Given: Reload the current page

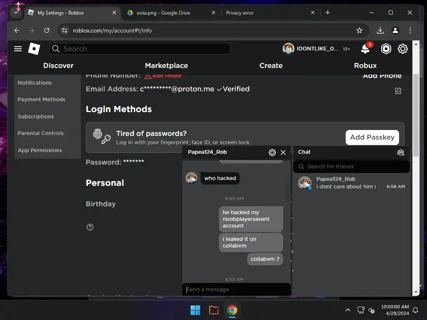Looking at the screenshot, I should click(x=47, y=30).
